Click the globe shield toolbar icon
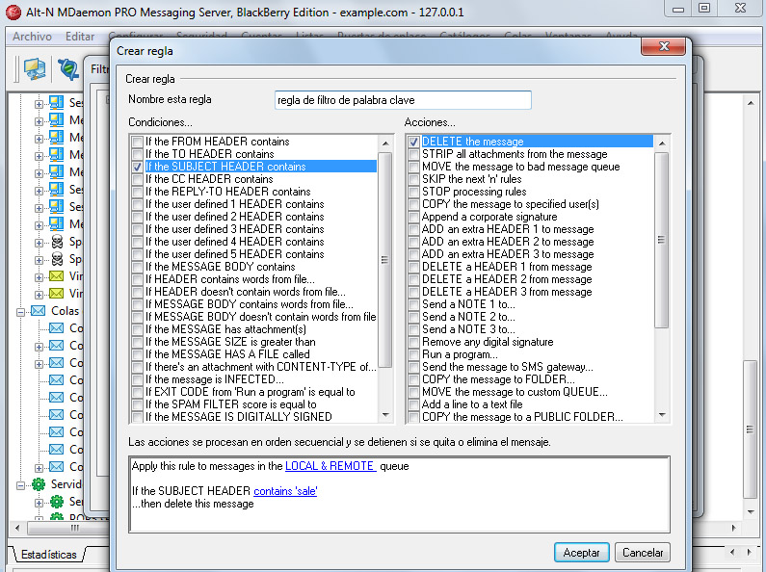766x572 pixels. 68,68
